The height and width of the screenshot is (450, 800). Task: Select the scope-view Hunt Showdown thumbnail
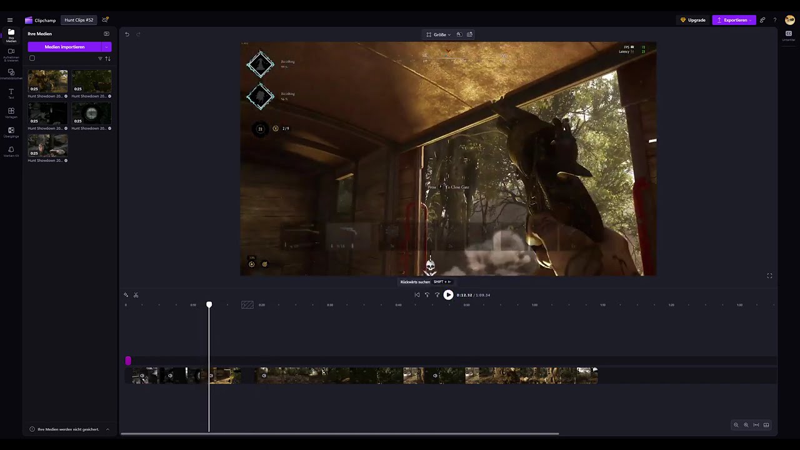(91, 113)
